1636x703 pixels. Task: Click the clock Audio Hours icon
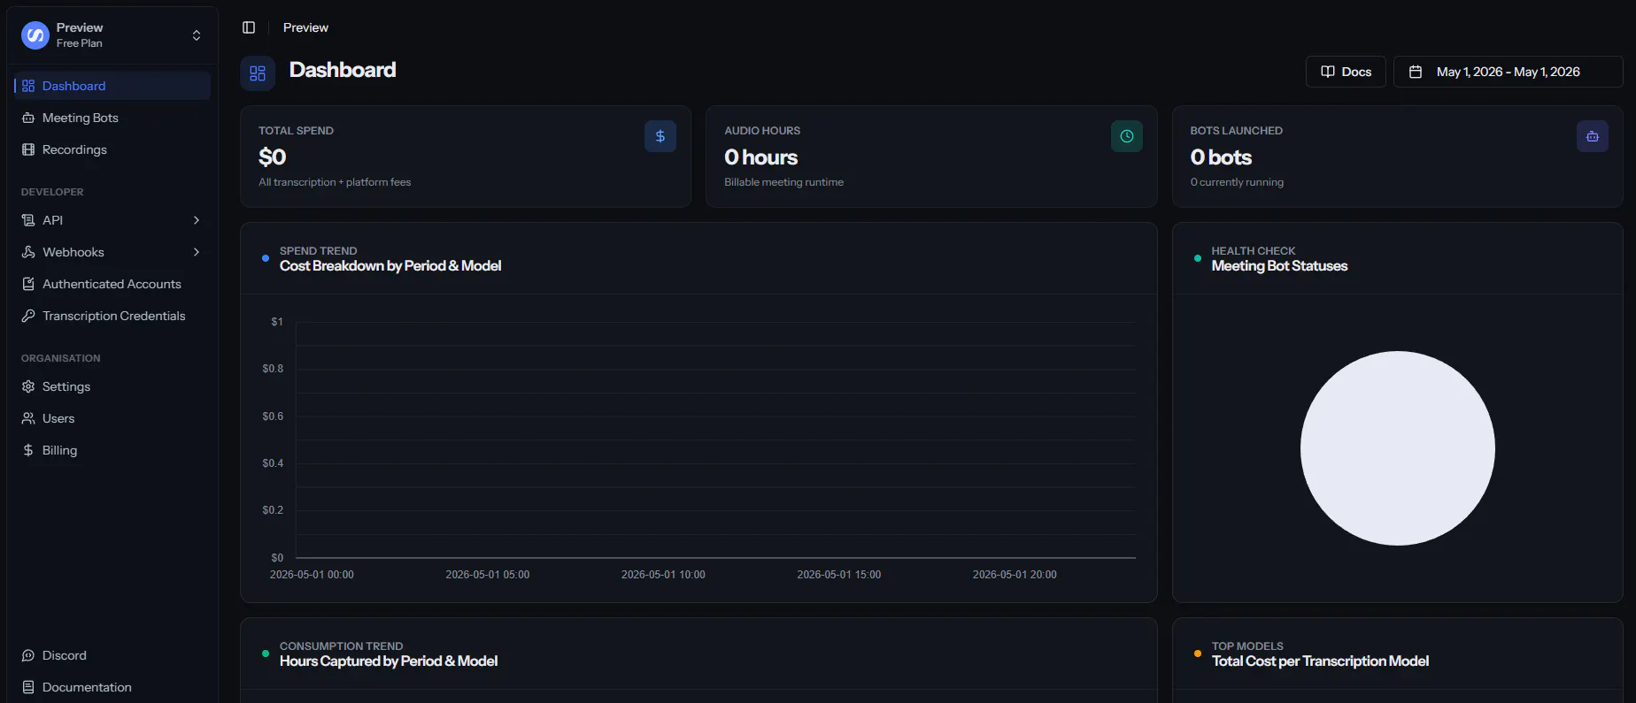tap(1127, 136)
